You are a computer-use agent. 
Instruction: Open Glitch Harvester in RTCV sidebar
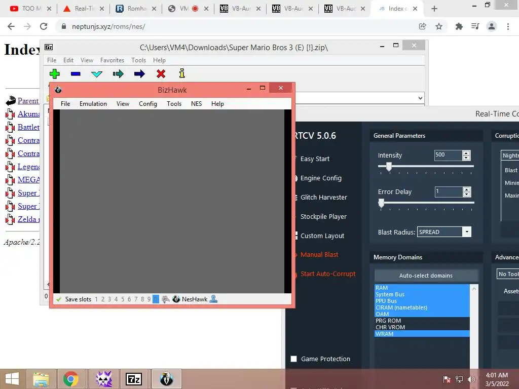323,198
